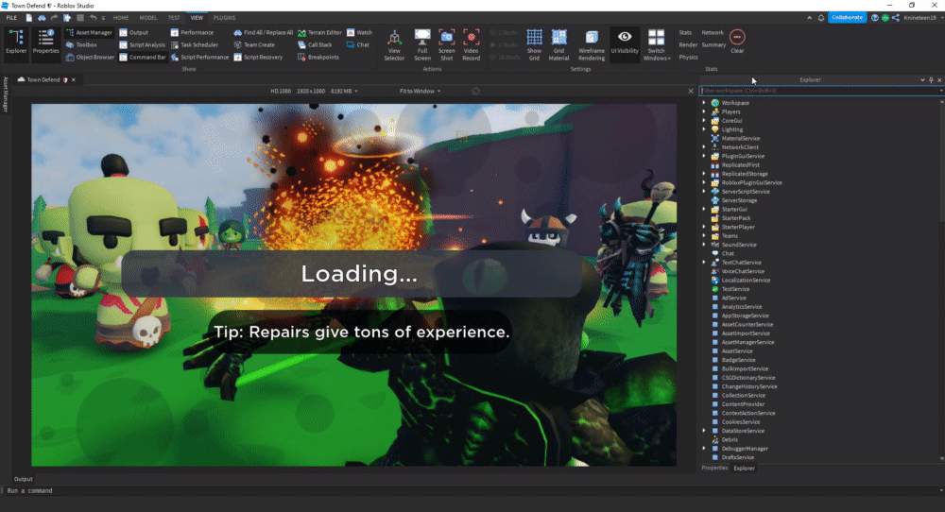Viewport: 945px width, 512px height.
Task: Switch to the PLUGINS ribbon tab
Action: coord(224,18)
